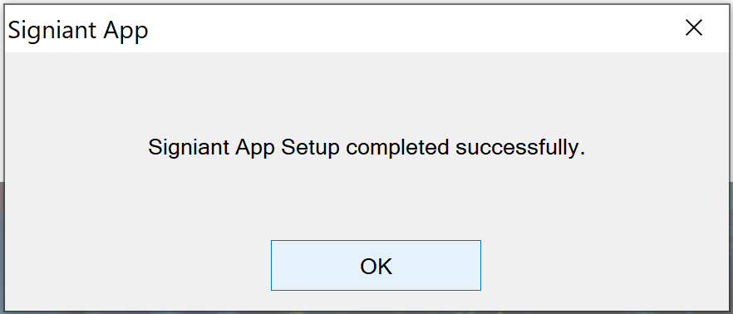Select the Signiant App title bar

coord(366,29)
